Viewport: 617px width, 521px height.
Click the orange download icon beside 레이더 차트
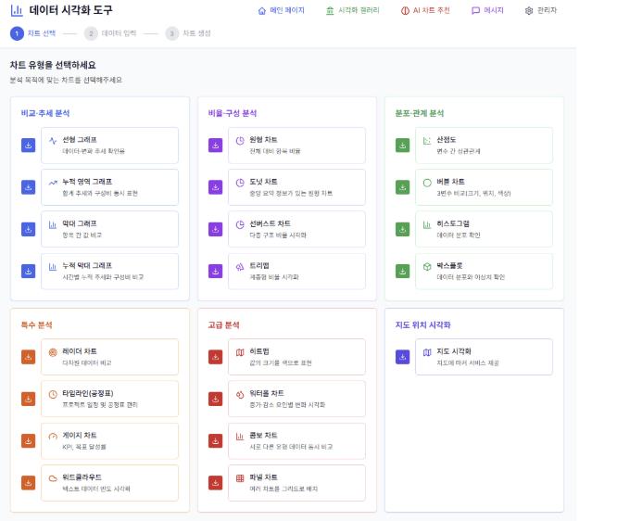(28, 357)
